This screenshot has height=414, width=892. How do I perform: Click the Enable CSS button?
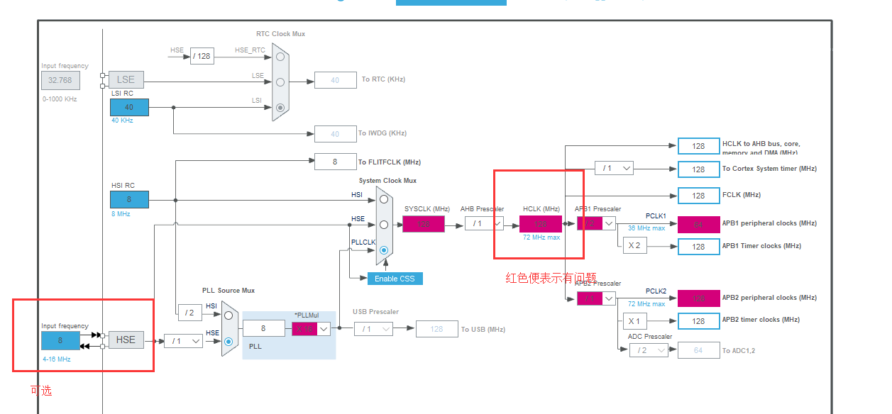pyautogui.click(x=395, y=278)
